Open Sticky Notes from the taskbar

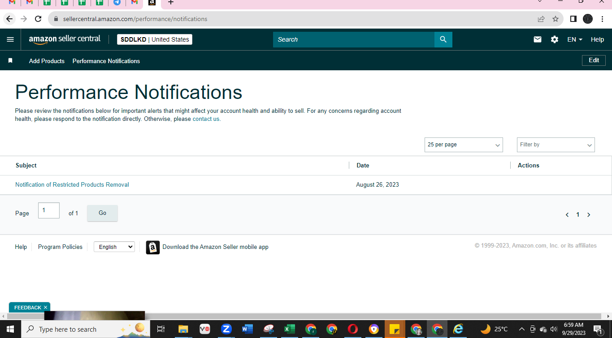[395, 329]
